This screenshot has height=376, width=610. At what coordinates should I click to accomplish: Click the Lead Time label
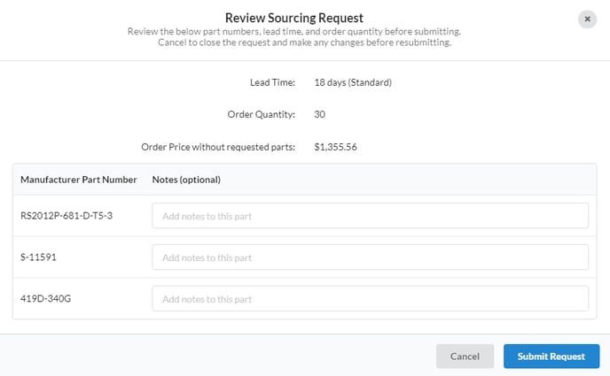[x=272, y=82]
